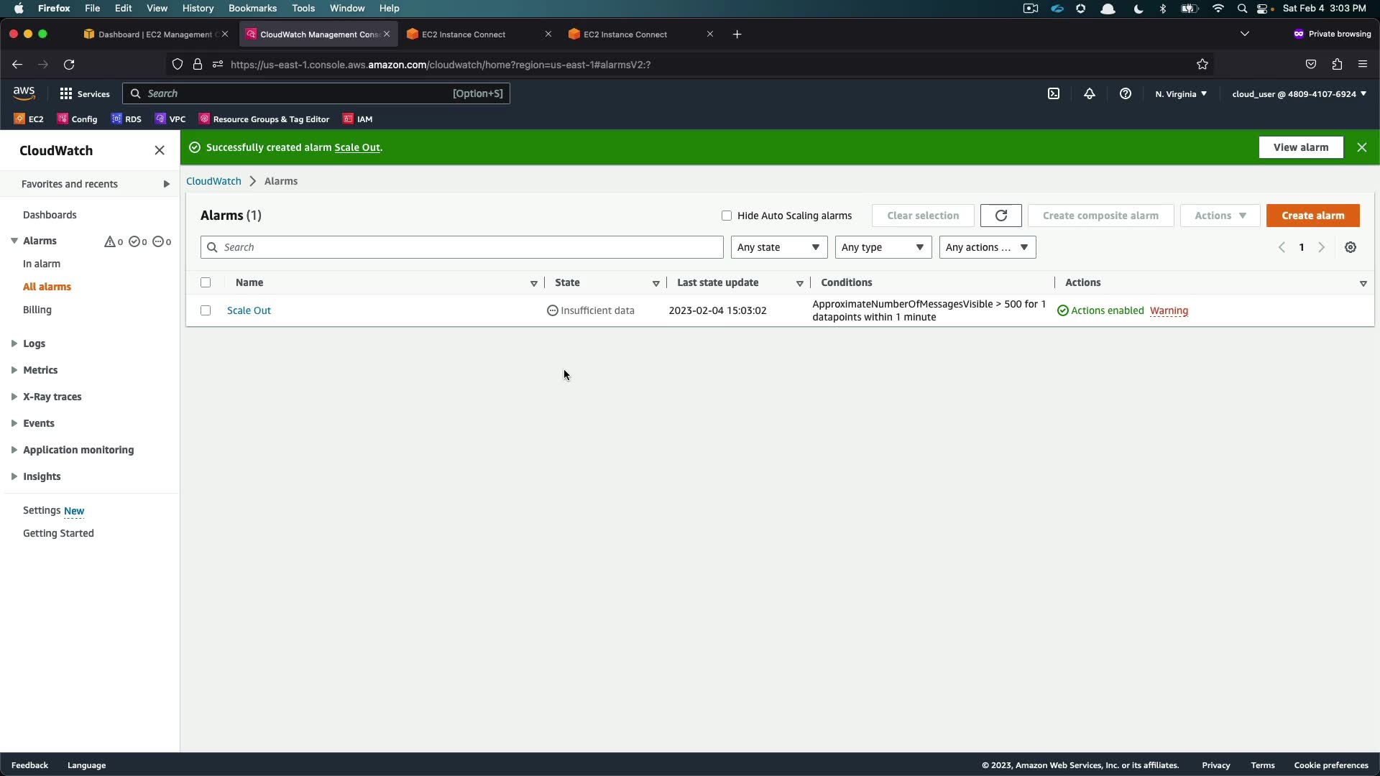Enable Hide Auto Scaling alarms checkbox
This screenshot has width=1380, height=776.
(x=727, y=216)
